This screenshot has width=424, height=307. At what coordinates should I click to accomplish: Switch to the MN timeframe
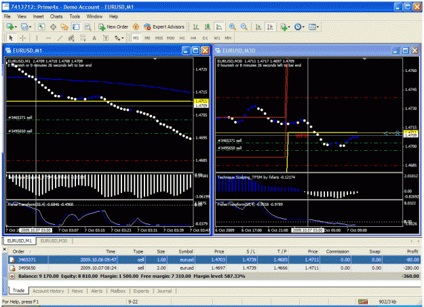coord(228,38)
